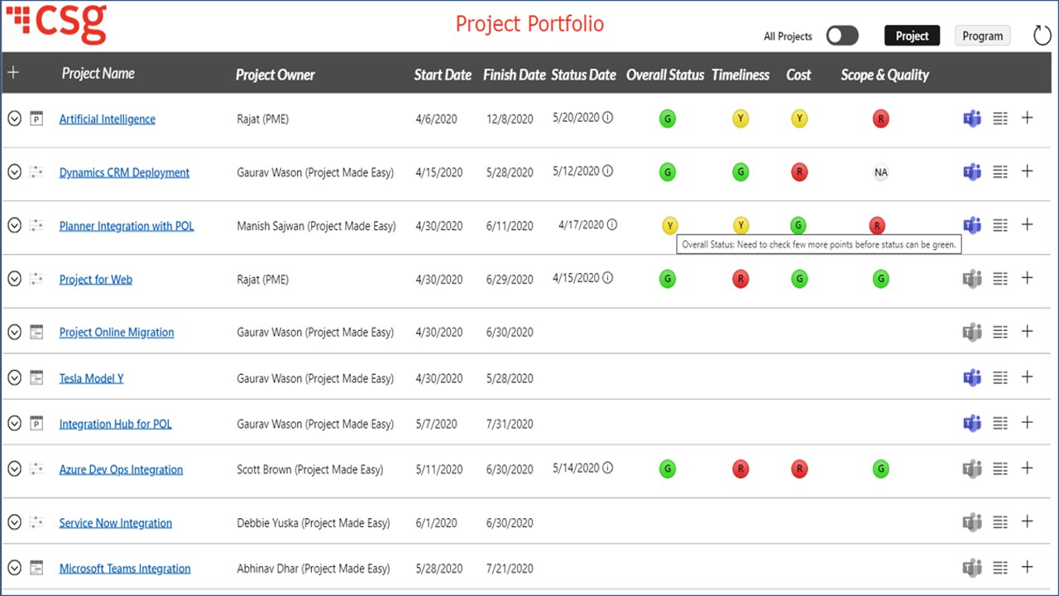This screenshot has width=1059, height=596.
Task: Sort by Start Date column header
Action: [443, 74]
